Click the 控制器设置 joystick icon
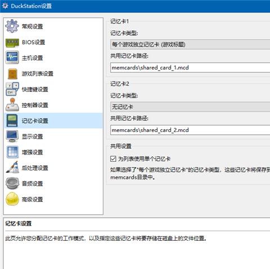This screenshot has height=269, width=270. pyautogui.click(x=12, y=105)
